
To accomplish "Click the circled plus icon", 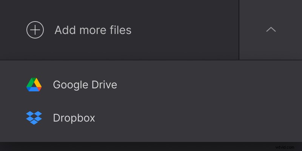I will 35,30.
